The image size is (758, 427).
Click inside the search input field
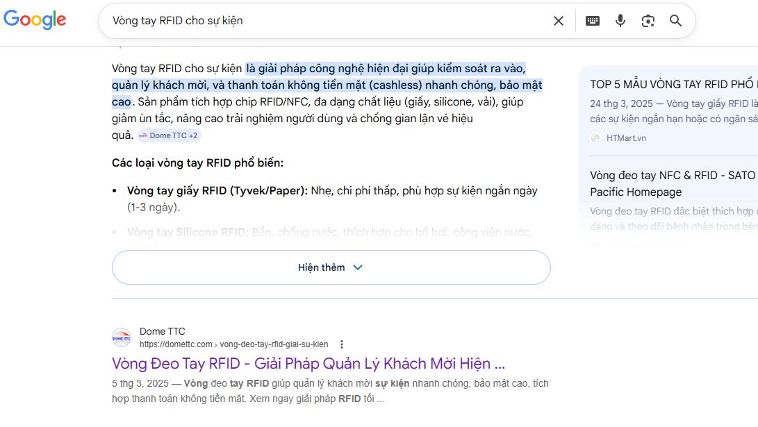pos(278,21)
